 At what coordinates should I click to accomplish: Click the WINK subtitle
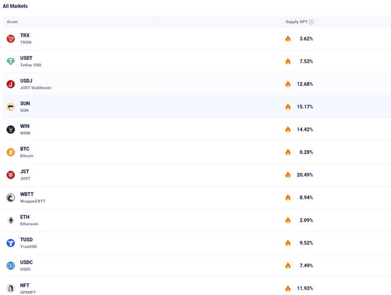tap(25, 133)
